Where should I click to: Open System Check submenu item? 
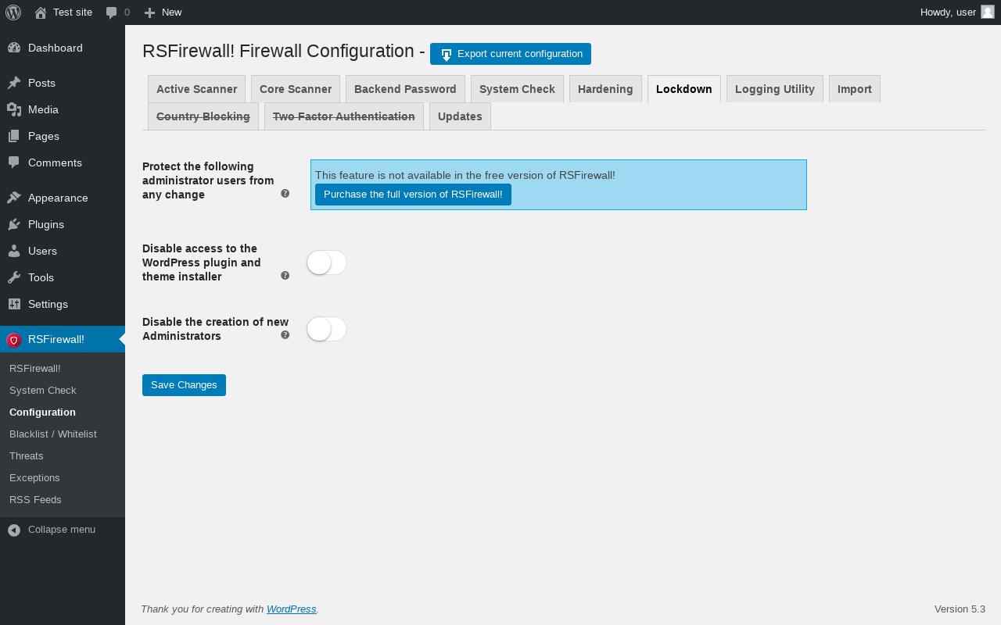tap(43, 390)
